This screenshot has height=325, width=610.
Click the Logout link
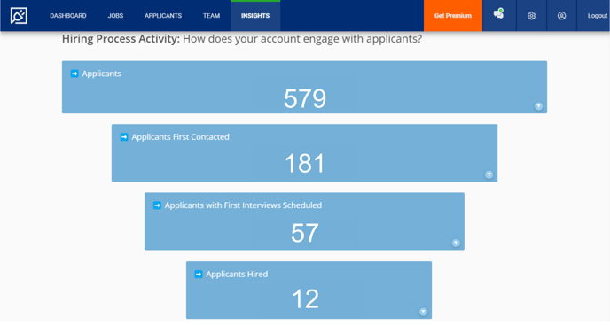[x=598, y=16]
